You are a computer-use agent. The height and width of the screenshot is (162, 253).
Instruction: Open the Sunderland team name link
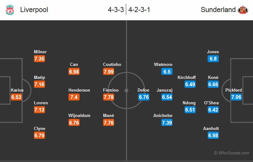coord(218,10)
